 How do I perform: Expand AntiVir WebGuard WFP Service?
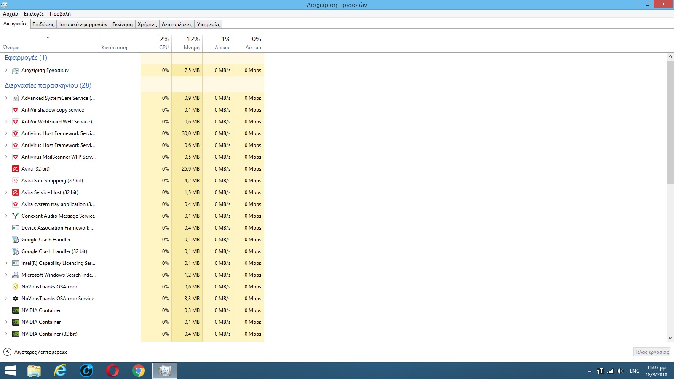6,122
